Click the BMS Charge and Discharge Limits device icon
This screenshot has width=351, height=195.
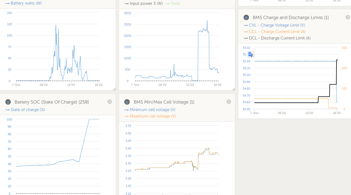point(246,17)
